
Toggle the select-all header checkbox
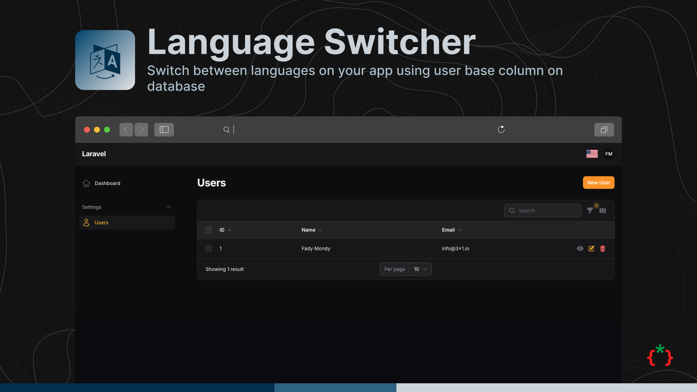208,230
